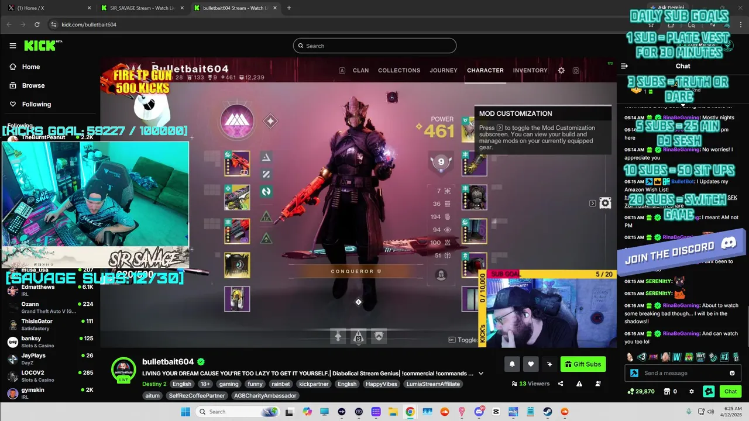The image size is (749, 421).
Task: Go back in Chrome history
Action: pos(9,25)
